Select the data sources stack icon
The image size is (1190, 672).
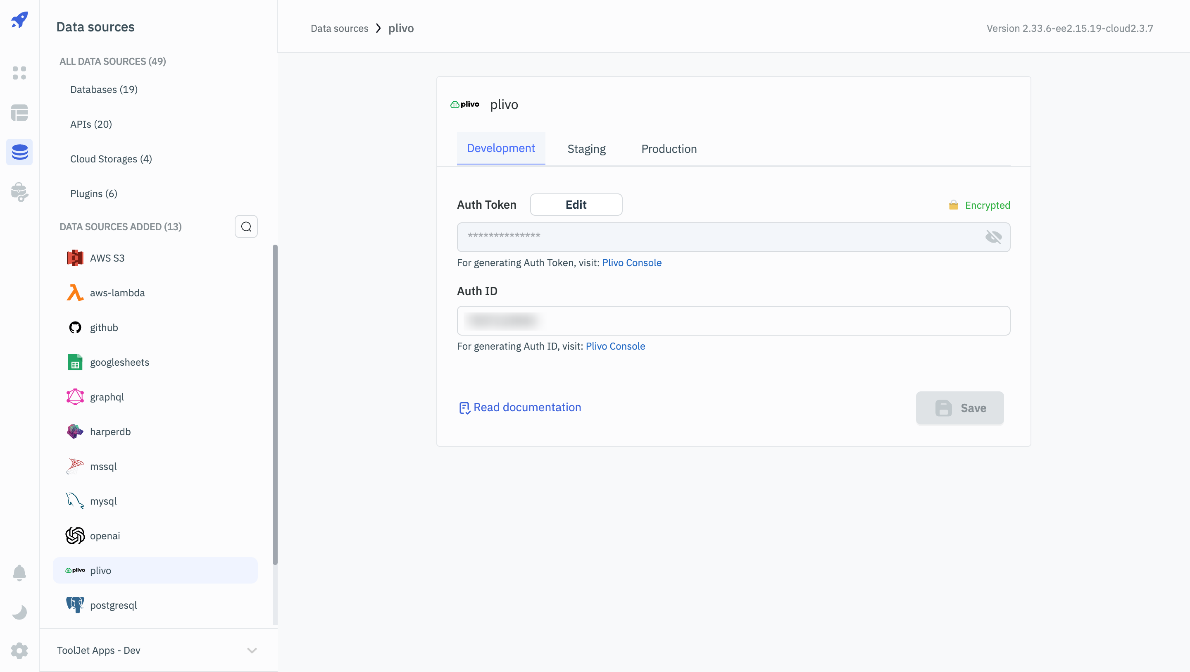(x=19, y=152)
